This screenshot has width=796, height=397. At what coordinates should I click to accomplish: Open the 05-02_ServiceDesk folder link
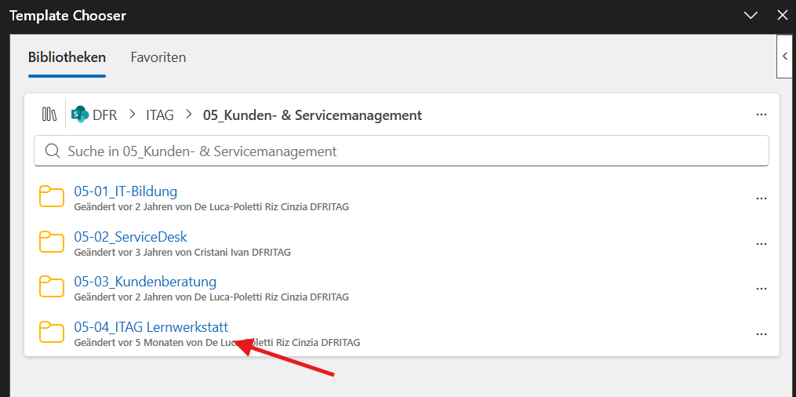pos(131,237)
